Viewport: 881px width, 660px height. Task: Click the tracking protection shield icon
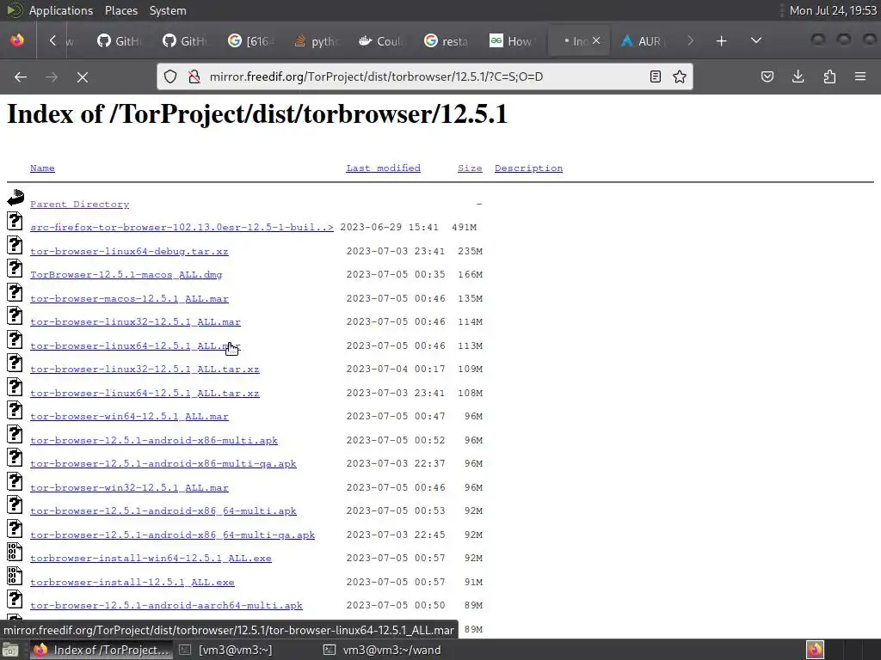click(170, 76)
